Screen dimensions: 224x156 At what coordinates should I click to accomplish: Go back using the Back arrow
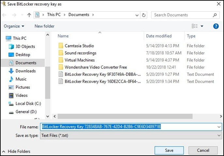pyautogui.click(x=4, y=15)
